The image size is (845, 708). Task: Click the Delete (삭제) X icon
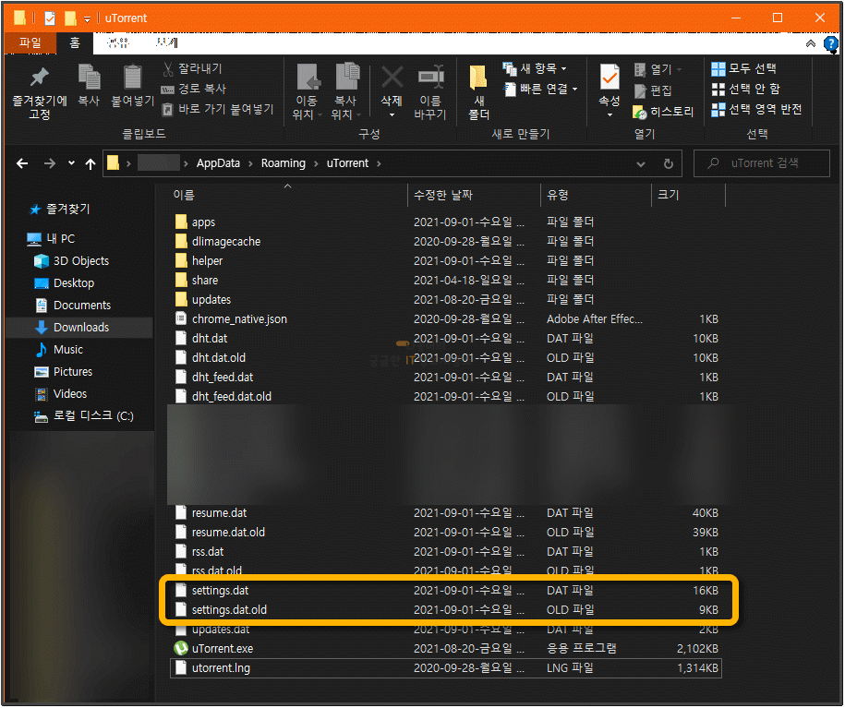(x=392, y=78)
